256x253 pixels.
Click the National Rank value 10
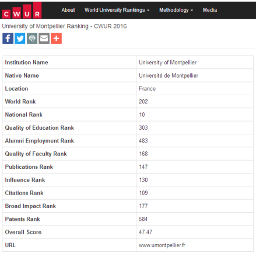point(142,115)
